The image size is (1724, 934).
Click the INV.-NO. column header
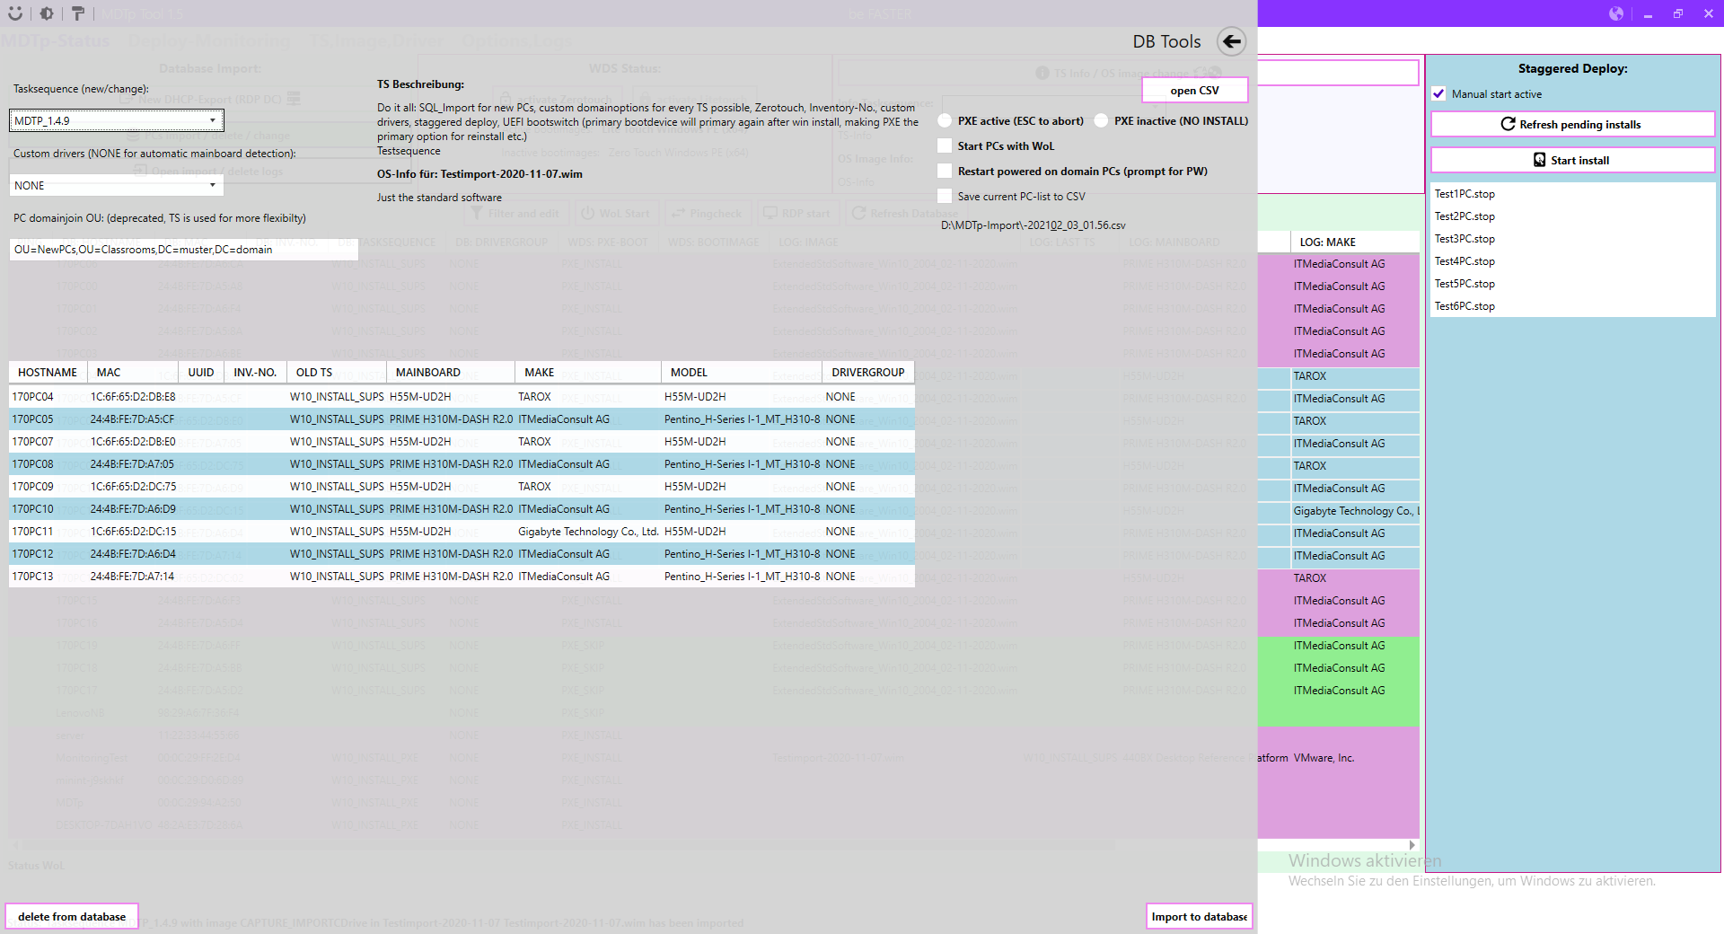(x=255, y=372)
